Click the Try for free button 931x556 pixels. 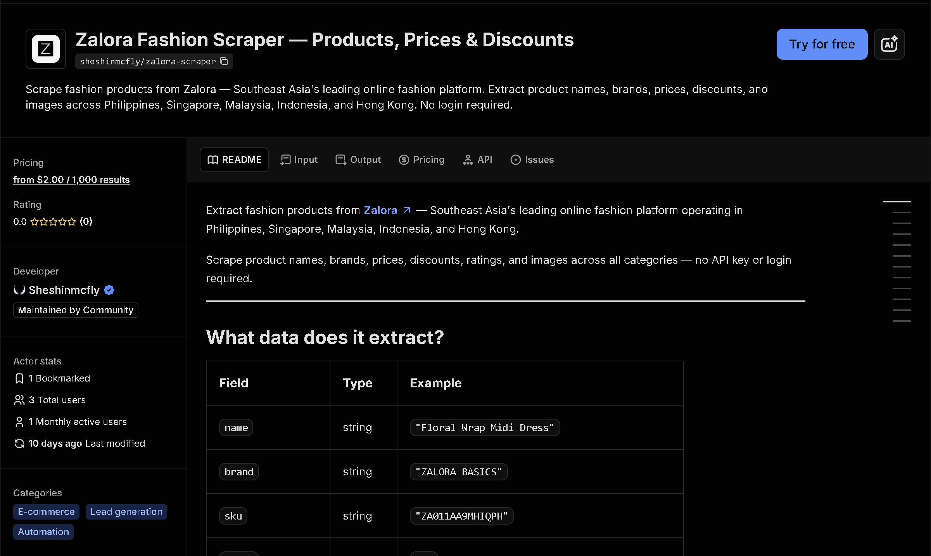(822, 44)
